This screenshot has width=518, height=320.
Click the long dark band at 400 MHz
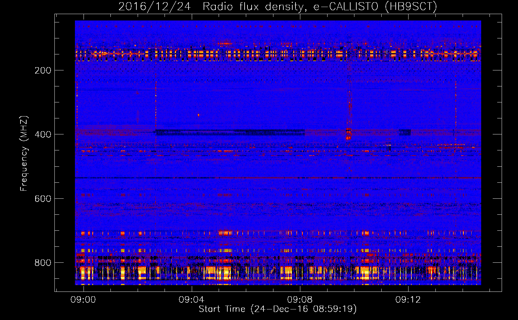click(x=230, y=132)
